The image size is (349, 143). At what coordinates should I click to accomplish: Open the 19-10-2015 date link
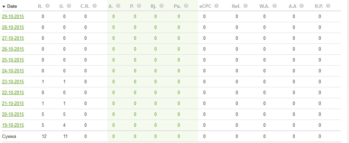[x=13, y=125]
